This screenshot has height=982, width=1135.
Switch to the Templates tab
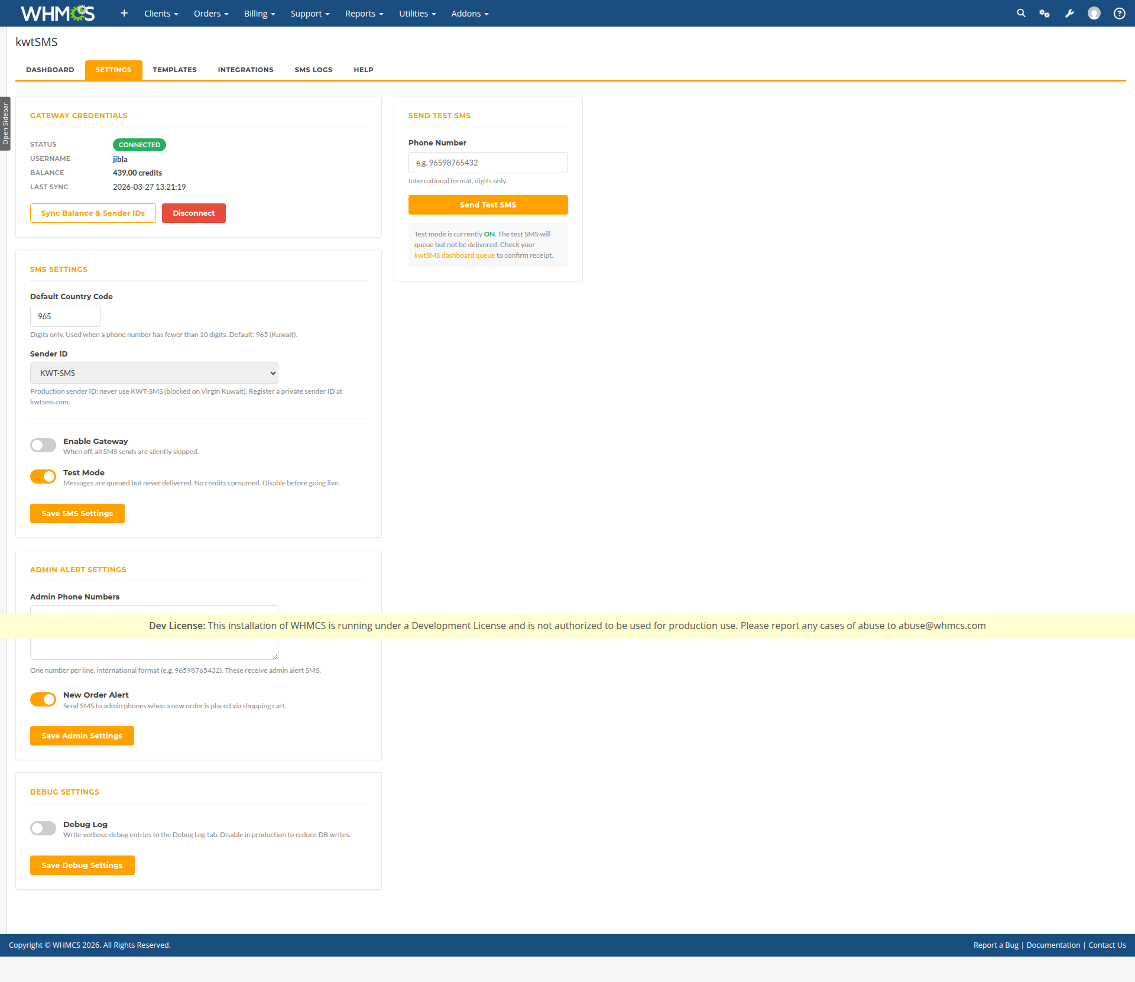174,70
